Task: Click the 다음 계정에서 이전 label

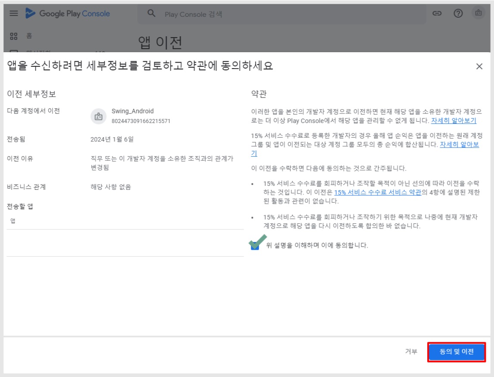Action: [34, 111]
